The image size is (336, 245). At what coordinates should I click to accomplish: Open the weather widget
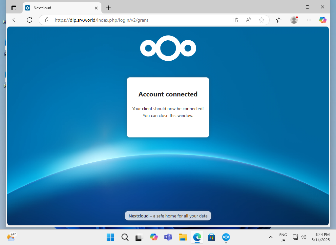[11, 237]
